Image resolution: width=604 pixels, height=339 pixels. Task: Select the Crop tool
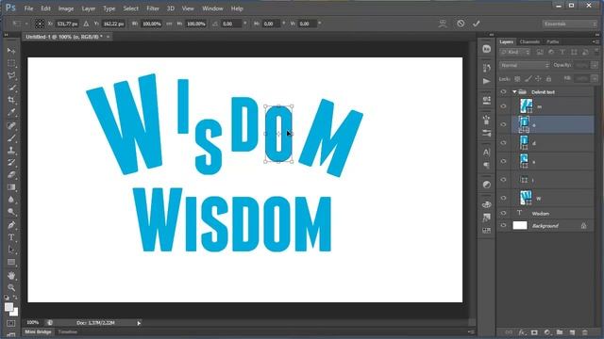[11, 100]
